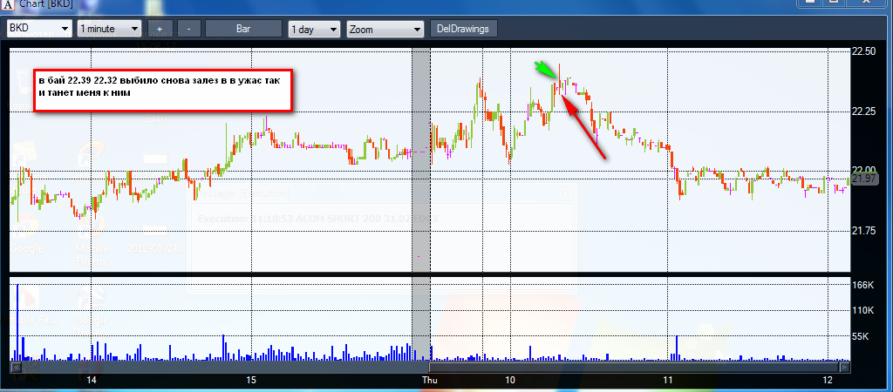Open the 1 minute interval dropdown
The image size is (893, 392).
point(109,29)
